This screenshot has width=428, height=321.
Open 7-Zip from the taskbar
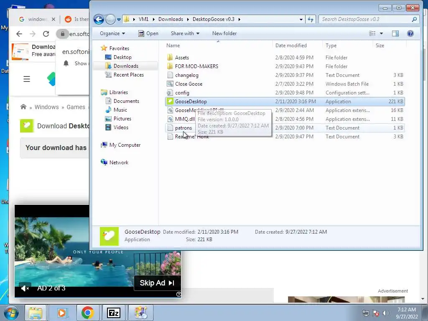point(114,313)
